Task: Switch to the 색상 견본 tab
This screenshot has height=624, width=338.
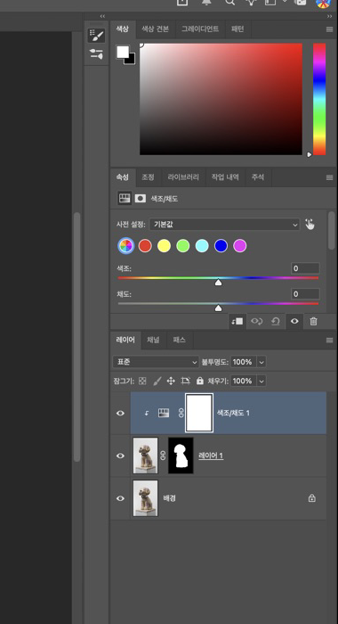Action: coord(155,29)
